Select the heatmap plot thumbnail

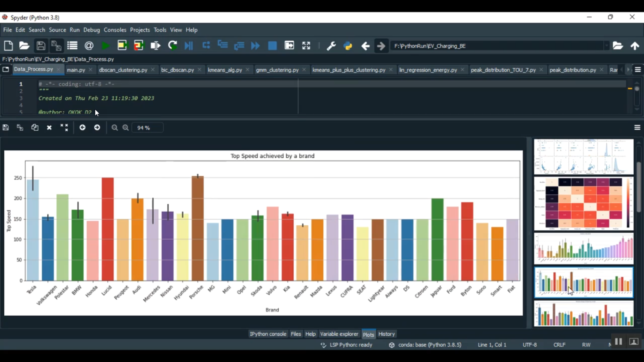[x=583, y=203]
